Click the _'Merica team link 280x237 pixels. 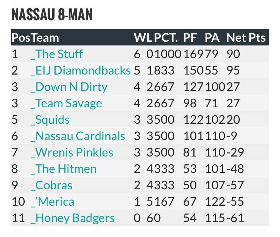point(52,202)
